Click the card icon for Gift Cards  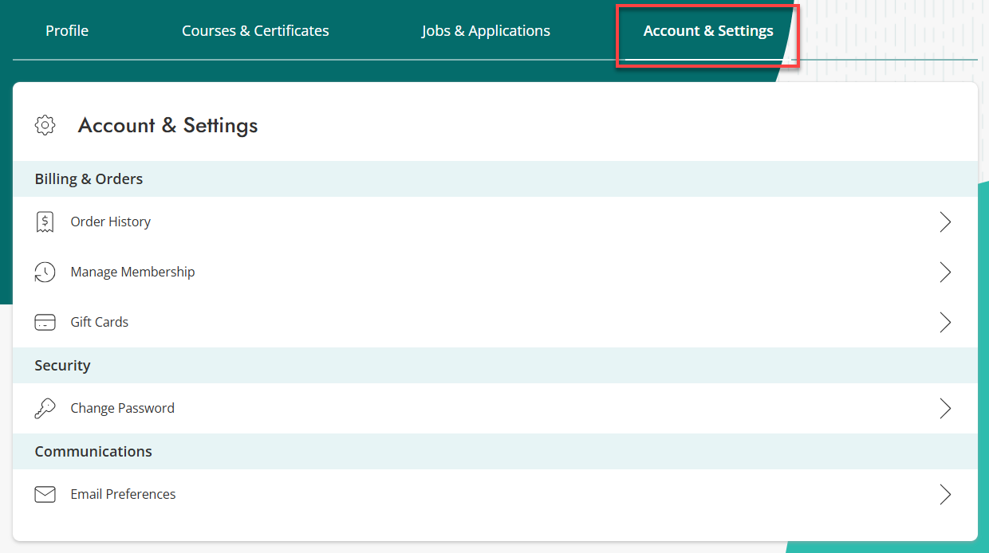click(45, 323)
